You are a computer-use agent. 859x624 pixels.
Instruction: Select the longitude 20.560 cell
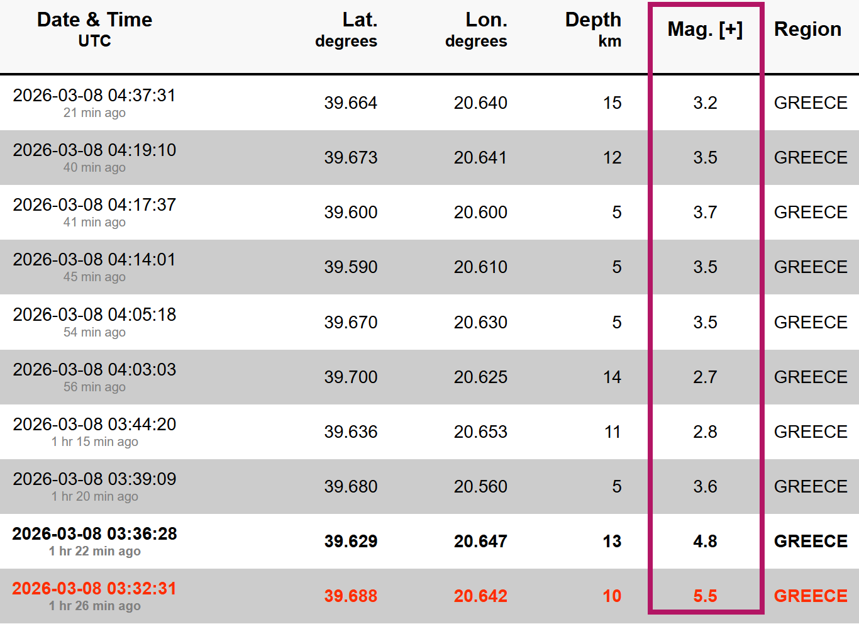point(480,487)
